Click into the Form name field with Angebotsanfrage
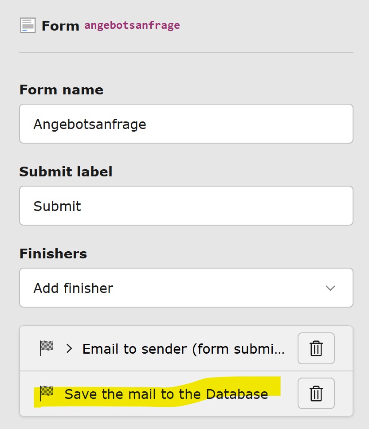369x429 pixels. coord(186,124)
